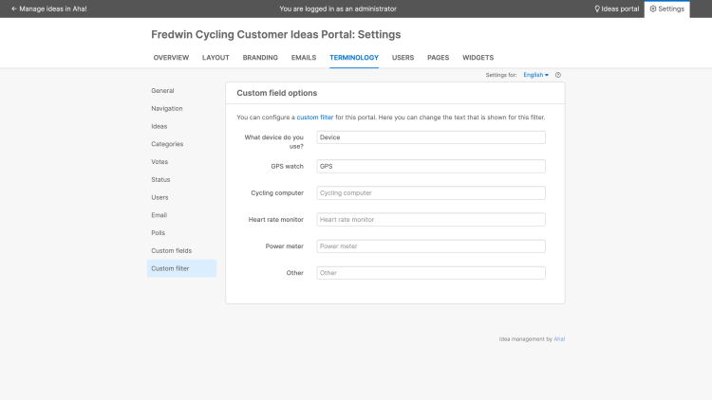Click the 'Heart rate monitor' field label
This screenshot has width=712, height=400.
tap(276, 220)
